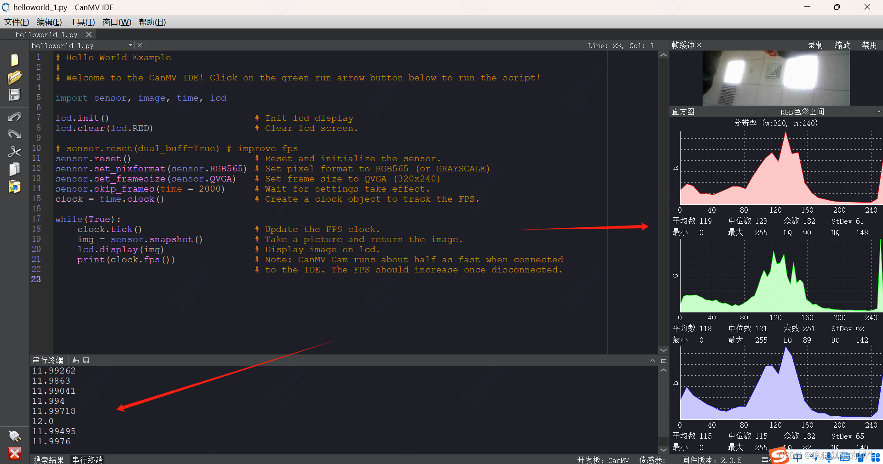Click the editor scrollbar up arrow
This screenshot has height=464, width=883.
click(663, 55)
